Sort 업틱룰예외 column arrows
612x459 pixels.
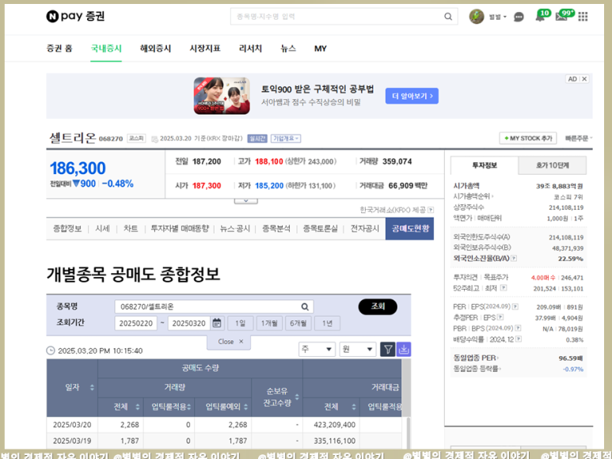pos(245,407)
